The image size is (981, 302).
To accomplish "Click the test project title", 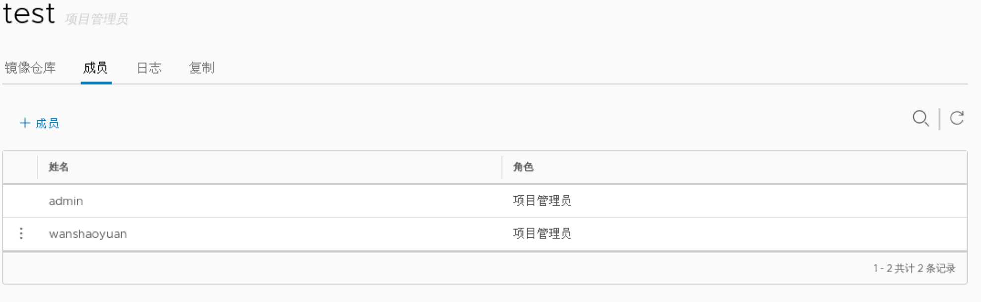I will tap(29, 14).
